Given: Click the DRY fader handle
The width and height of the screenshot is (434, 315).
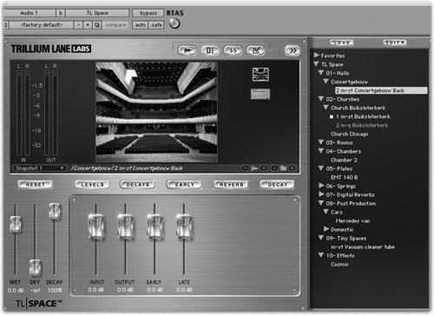Looking at the screenshot, I should [x=35, y=267].
